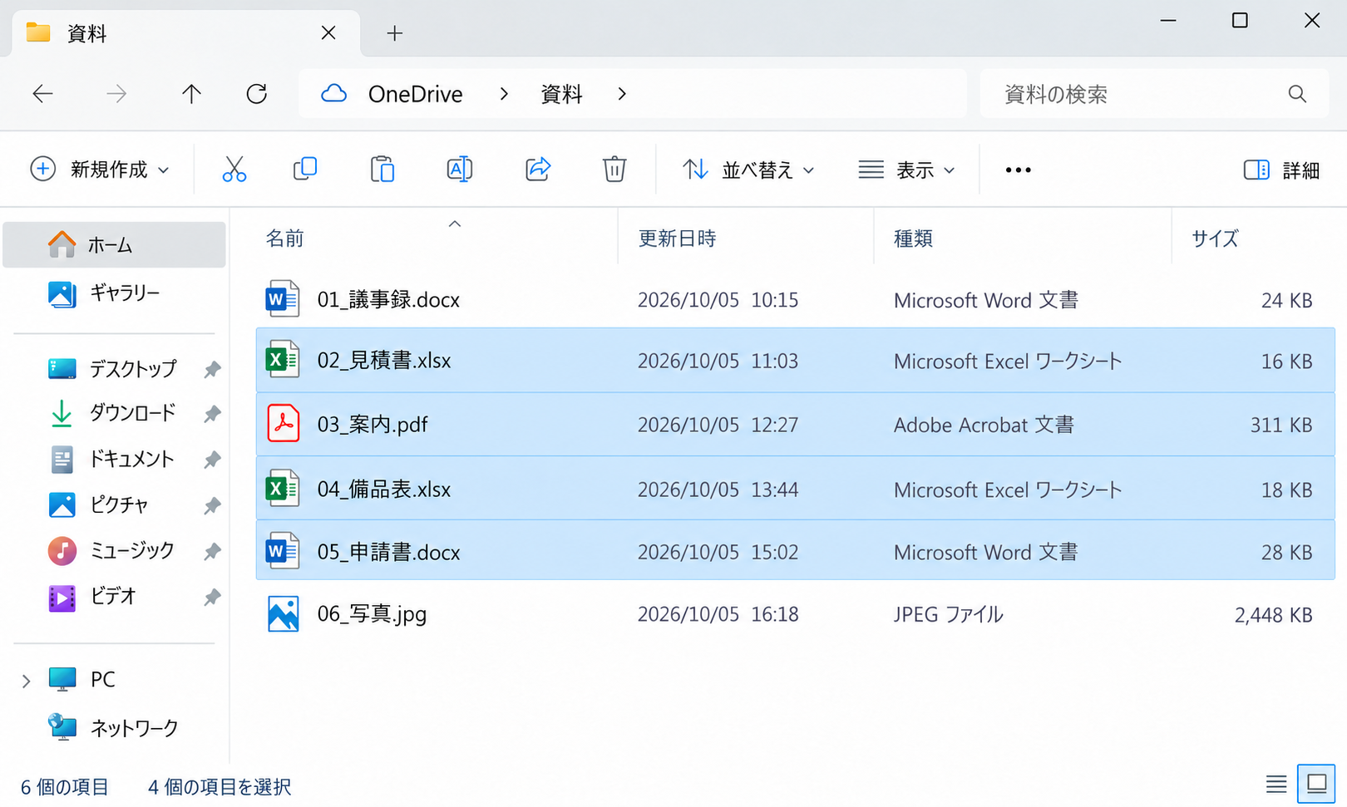Select the file 04_備品表.xlsx
This screenshot has height=807, width=1347.
796,489
